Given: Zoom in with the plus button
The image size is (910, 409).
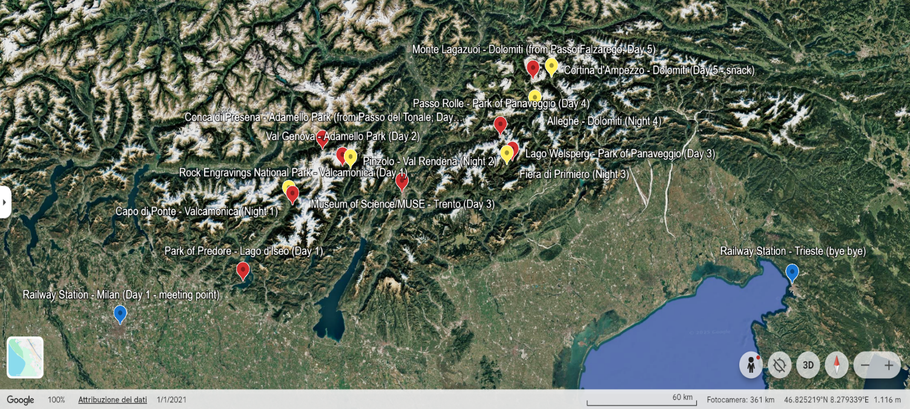Looking at the screenshot, I should click(889, 365).
